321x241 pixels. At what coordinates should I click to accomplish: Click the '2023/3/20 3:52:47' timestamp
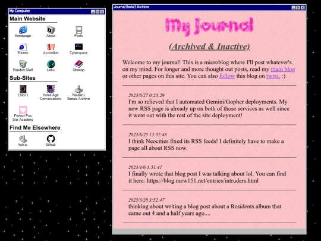click(x=146, y=200)
